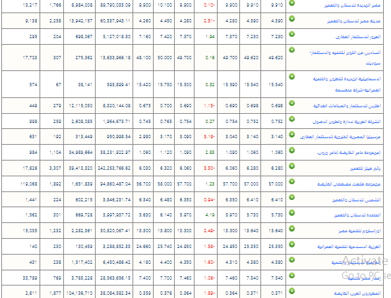Click green plus icon for Palm Hills row
The width and height of the screenshot is (391, 298).
point(291,166)
